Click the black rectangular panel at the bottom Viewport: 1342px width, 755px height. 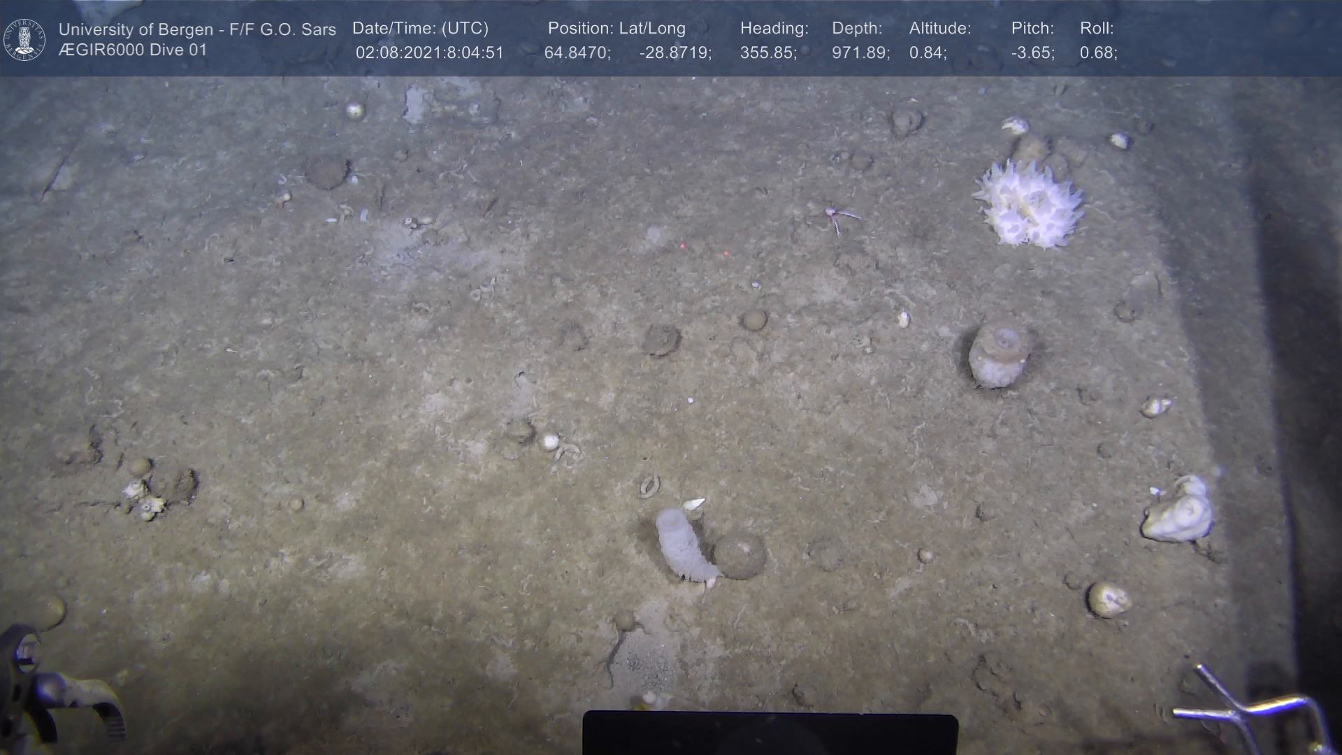[x=770, y=733]
